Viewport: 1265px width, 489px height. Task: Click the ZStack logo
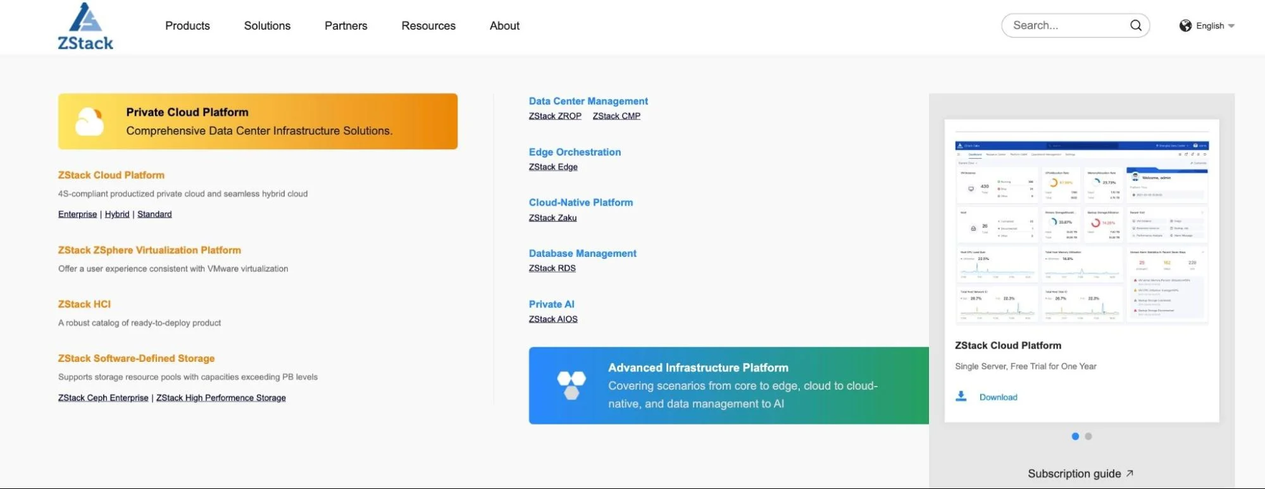click(x=85, y=26)
